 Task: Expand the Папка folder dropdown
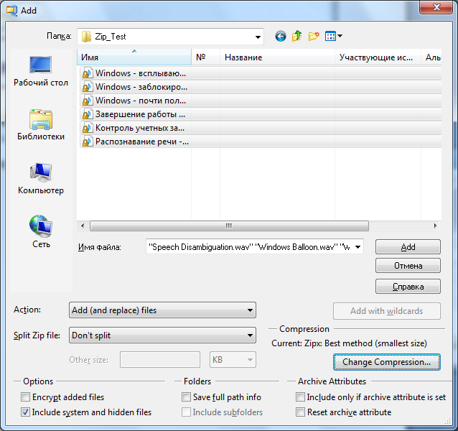pyautogui.click(x=258, y=37)
